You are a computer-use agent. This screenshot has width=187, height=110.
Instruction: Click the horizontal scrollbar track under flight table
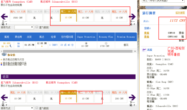click(x=68, y=51)
